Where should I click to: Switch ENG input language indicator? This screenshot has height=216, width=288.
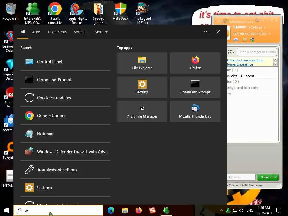pos(250,210)
